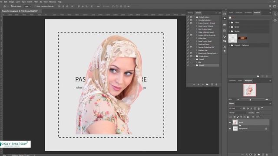Open the Properties info icon panel
The height and width of the screenshot is (156, 278).
pyautogui.click(x=225, y=31)
